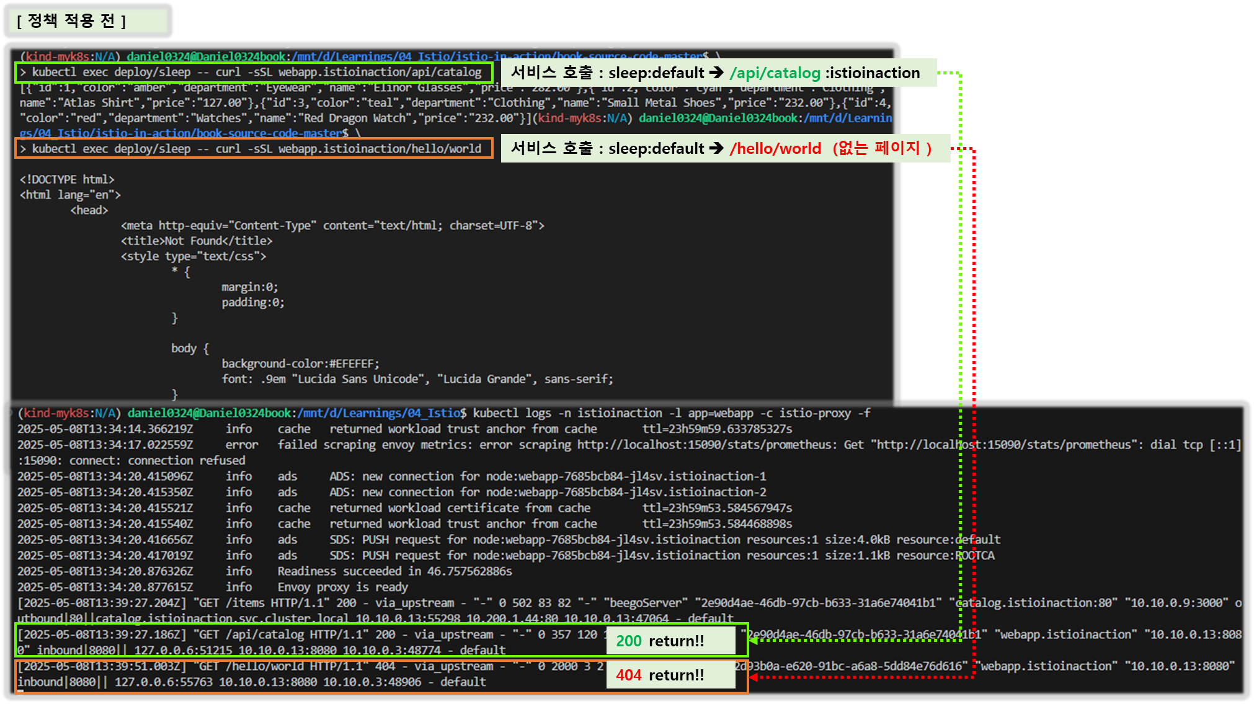The height and width of the screenshot is (704, 1254).
Task: Click the '<title>Not Found</title>' line
Action: [196, 241]
